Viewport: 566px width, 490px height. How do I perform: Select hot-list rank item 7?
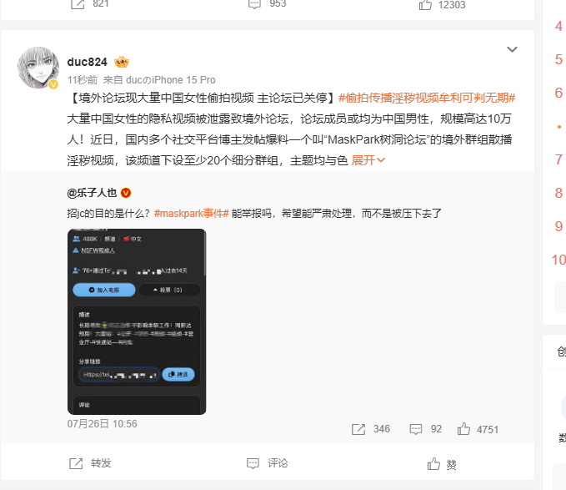point(558,159)
